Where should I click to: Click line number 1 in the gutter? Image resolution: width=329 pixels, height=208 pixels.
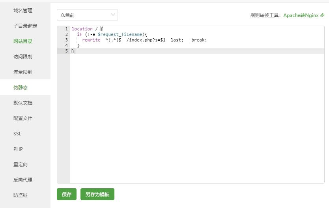(x=66, y=29)
